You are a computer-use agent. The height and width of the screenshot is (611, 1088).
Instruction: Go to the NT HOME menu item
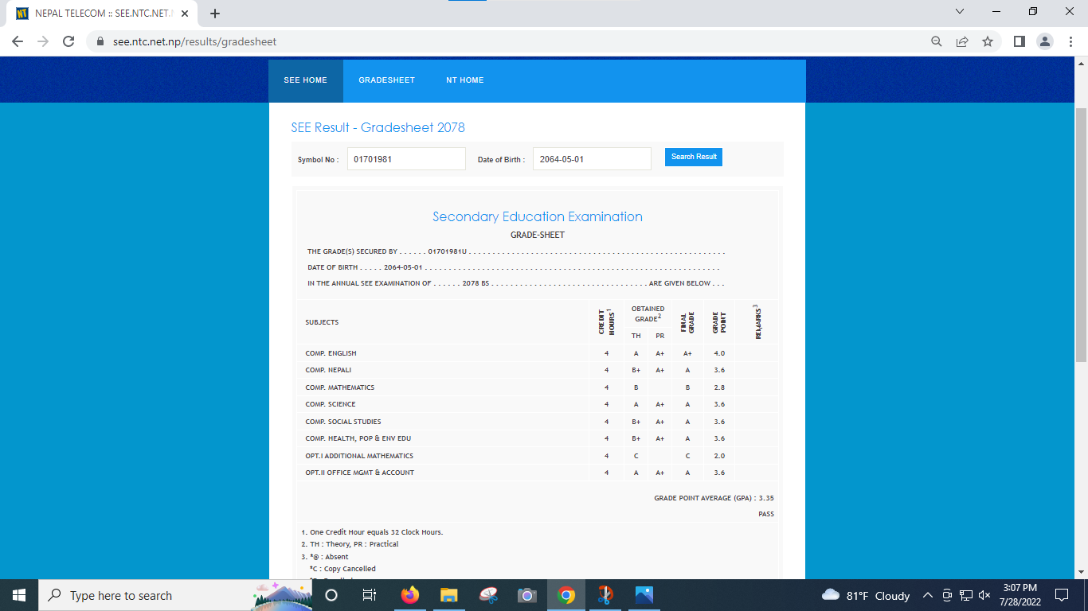pyautogui.click(x=464, y=80)
